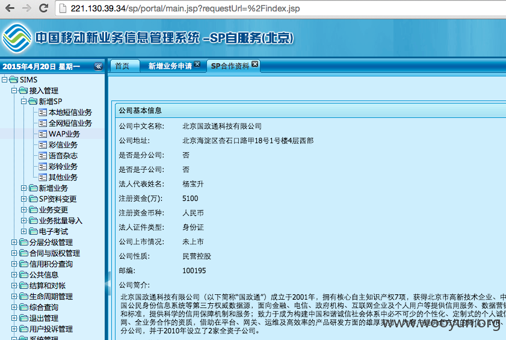The width and height of the screenshot is (506, 340).
Task: Click the 业务变更 folder icon
Action: (33, 209)
